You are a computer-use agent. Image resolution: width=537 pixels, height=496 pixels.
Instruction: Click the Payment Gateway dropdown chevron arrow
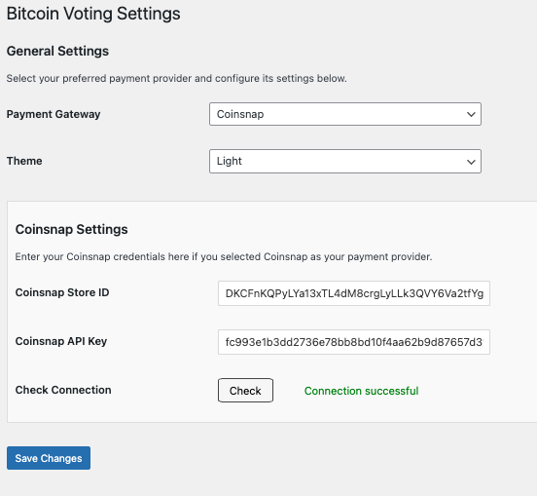pyautogui.click(x=471, y=114)
